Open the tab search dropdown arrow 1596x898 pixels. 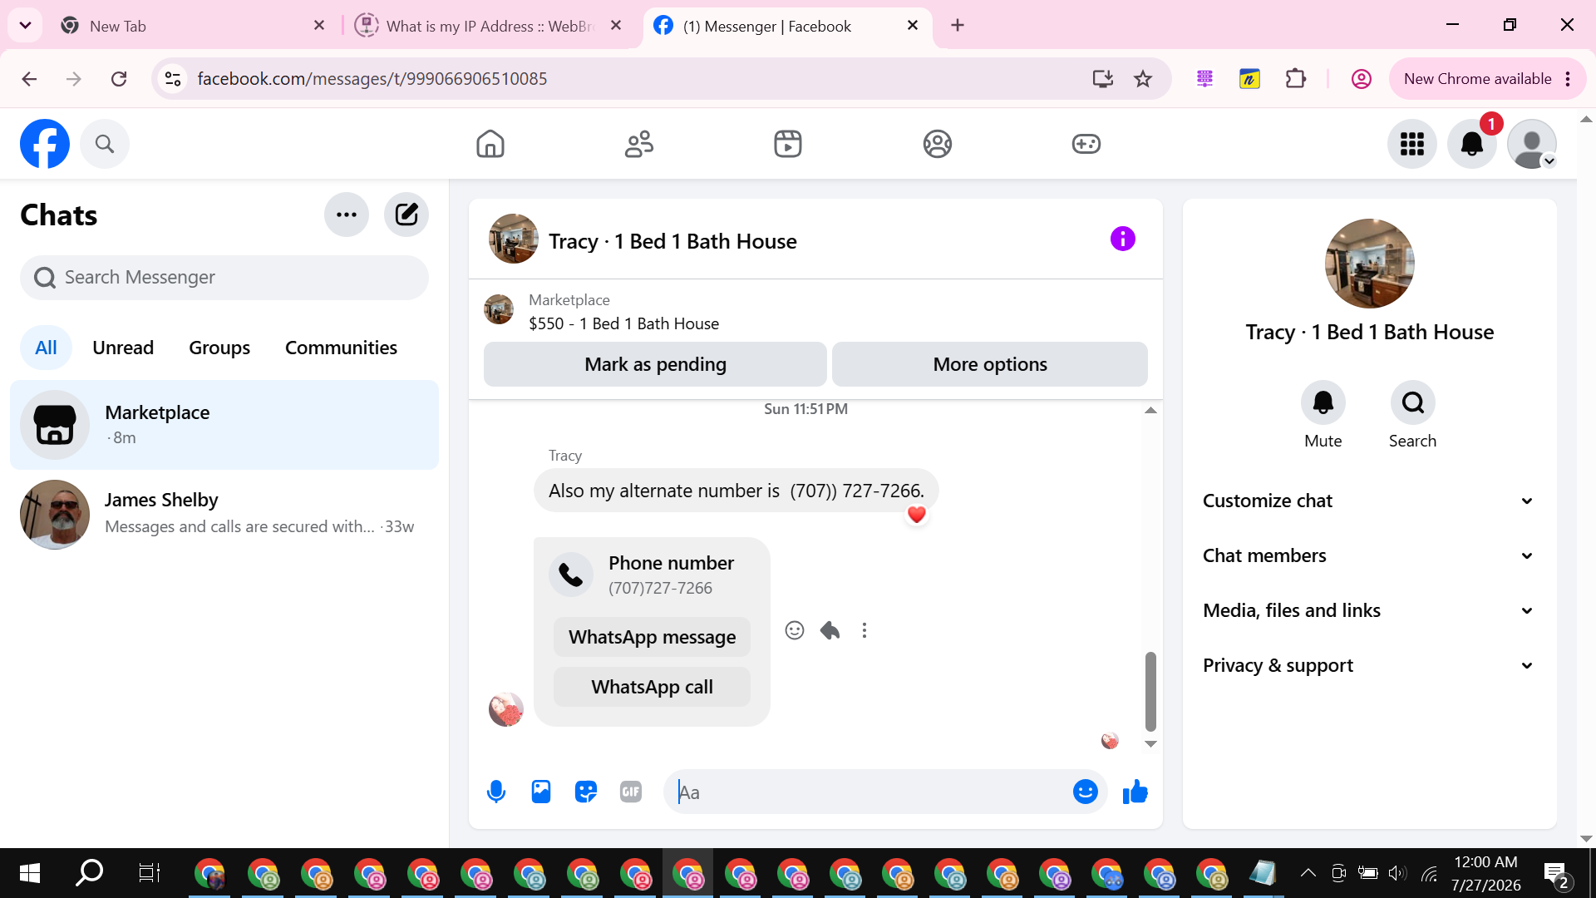(x=26, y=26)
